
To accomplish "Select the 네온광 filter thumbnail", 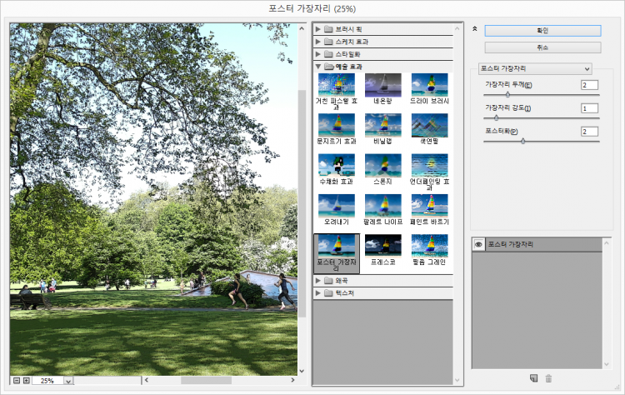I will (382, 84).
